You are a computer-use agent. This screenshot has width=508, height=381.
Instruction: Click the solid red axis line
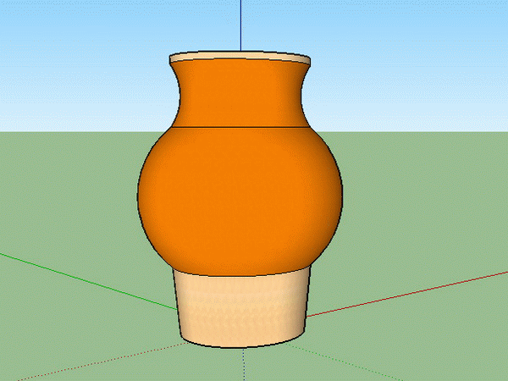[x=407, y=294]
